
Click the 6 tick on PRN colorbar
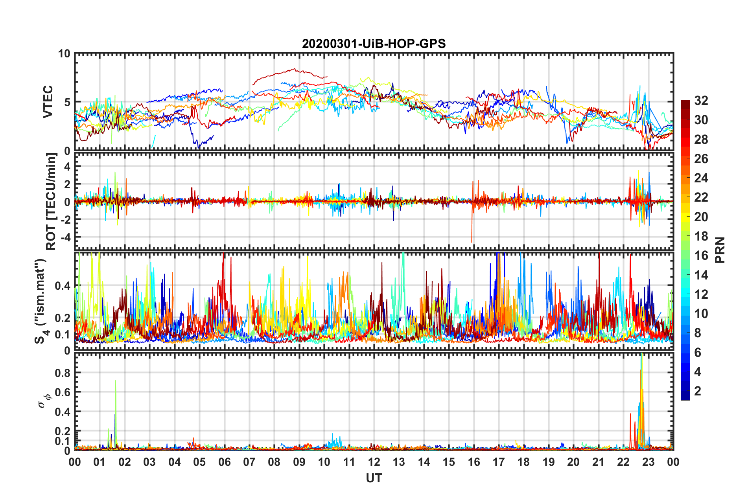pyautogui.click(x=698, y=353)
